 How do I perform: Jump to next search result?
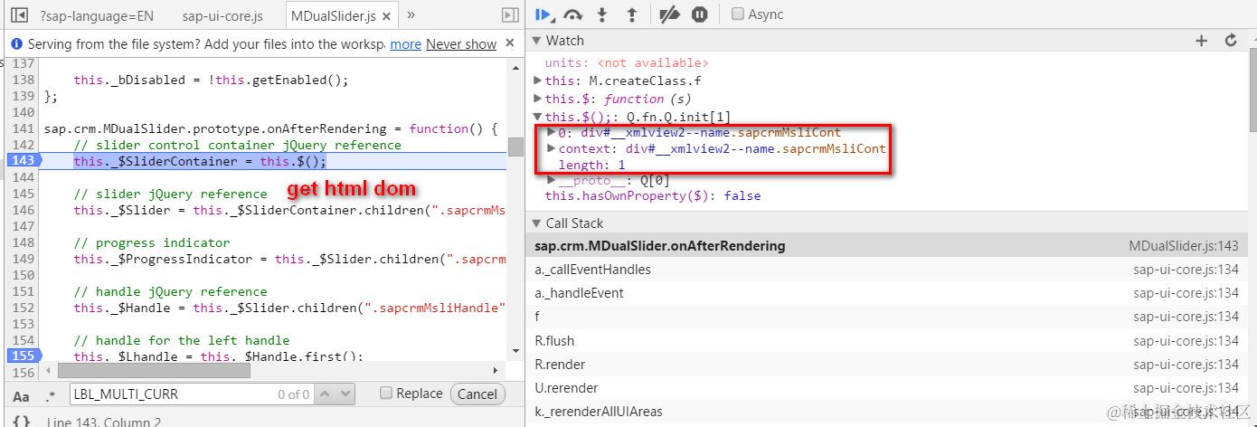[345, 394]
